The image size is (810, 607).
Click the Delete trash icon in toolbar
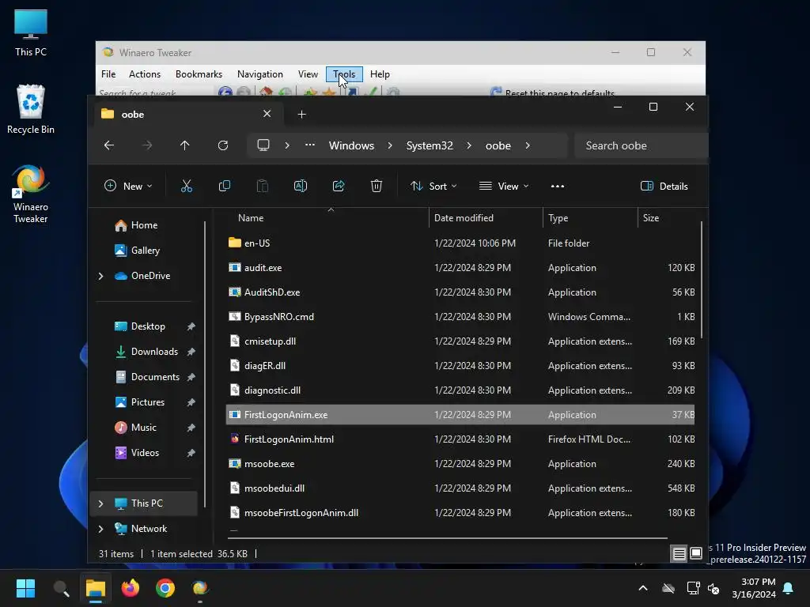(376, 187)
